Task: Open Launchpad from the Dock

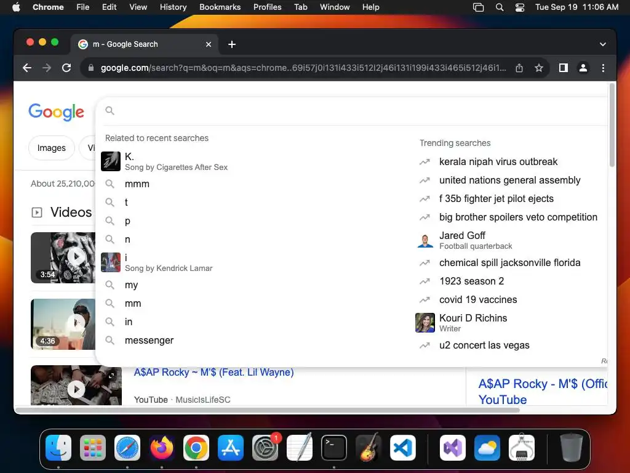Action: (93, 448)
